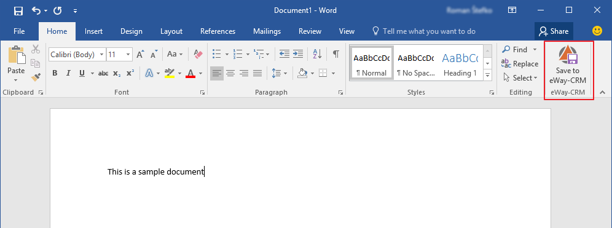Click the Line and Paragraph Spacing icon
This screenshot has width=612, height=228.
click(277, 73)
